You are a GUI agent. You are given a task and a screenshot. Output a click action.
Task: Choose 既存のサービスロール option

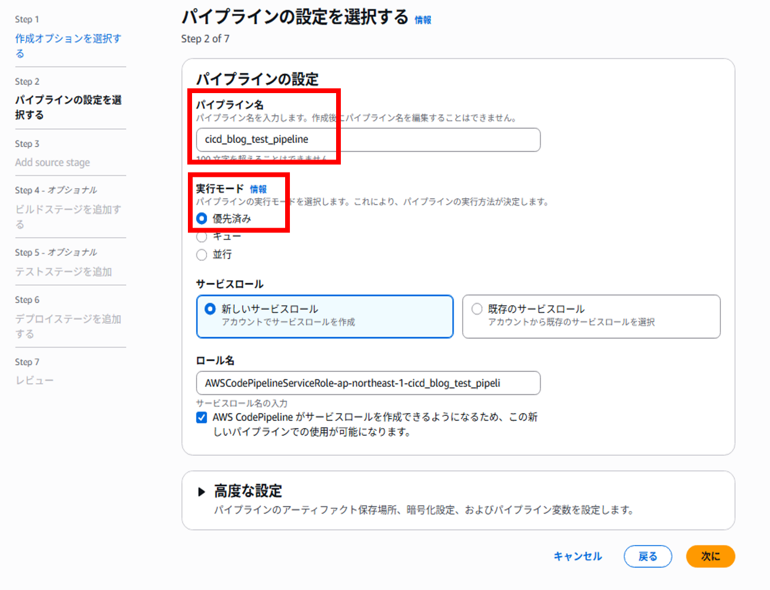(x=591, y=317)
